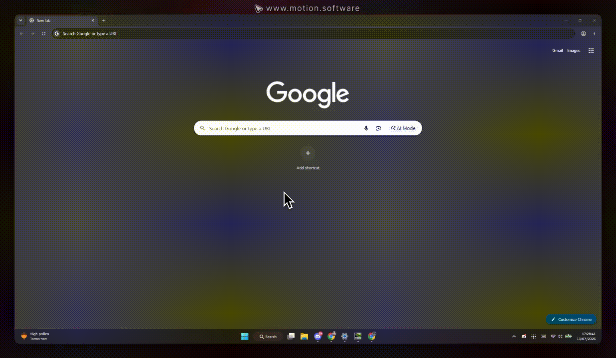The height and width of the screenshot is (358, 616).
Task: Focus the Google search box
Action: click(308, 128)
